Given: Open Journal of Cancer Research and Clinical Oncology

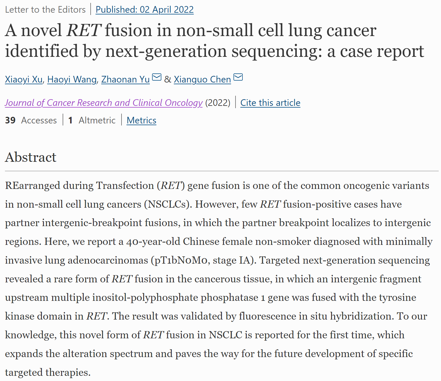Looking at the screenshot, I should coord(104,103).
